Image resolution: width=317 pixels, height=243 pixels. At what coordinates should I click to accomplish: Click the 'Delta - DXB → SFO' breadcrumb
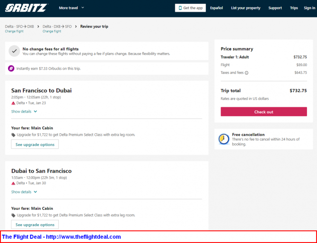57,26
